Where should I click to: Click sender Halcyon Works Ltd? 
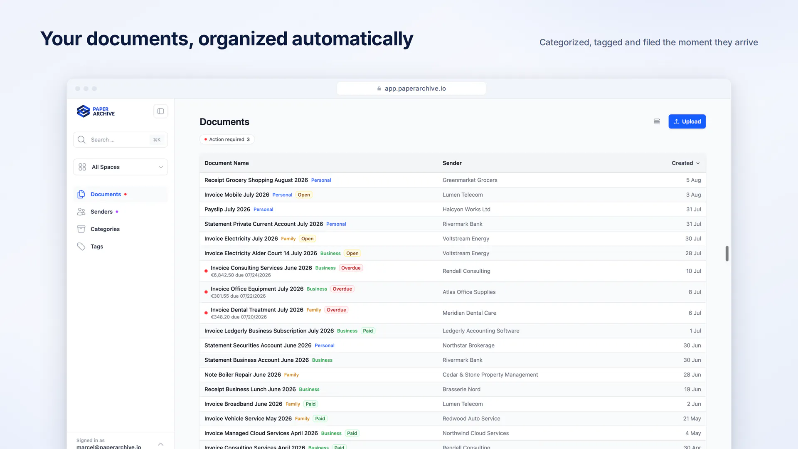click(466, 210)
